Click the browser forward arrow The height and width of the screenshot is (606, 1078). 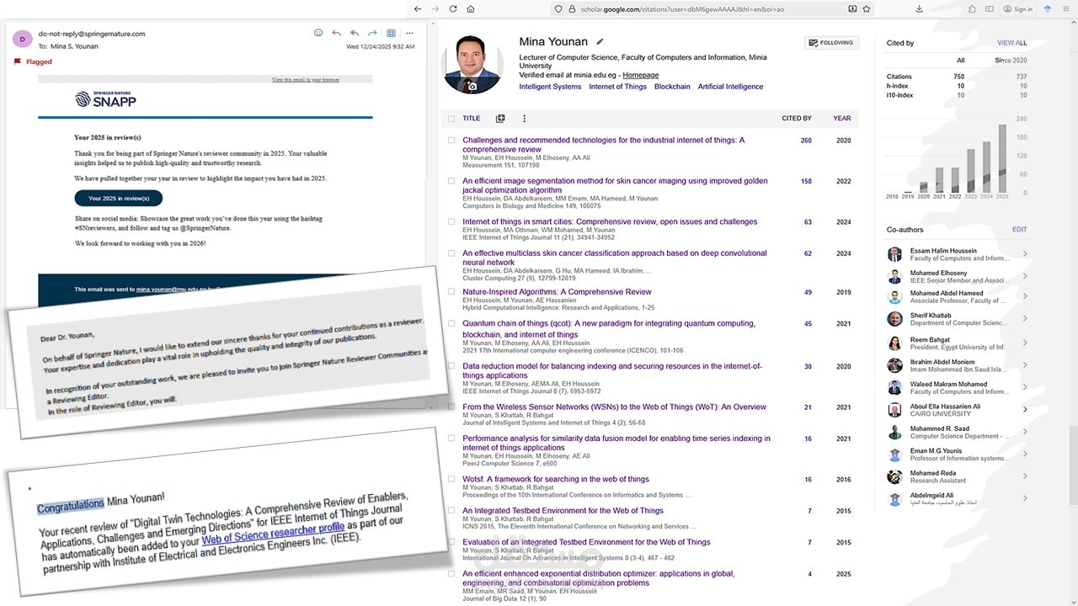(x=435, y=8)
